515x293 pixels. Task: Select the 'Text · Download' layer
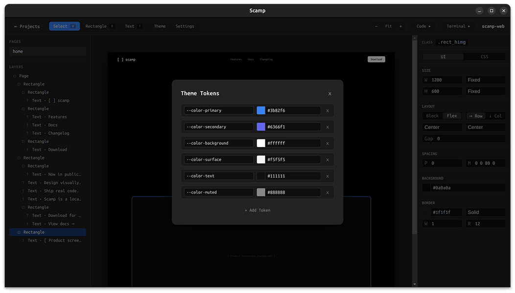click(x=47, y=149)
